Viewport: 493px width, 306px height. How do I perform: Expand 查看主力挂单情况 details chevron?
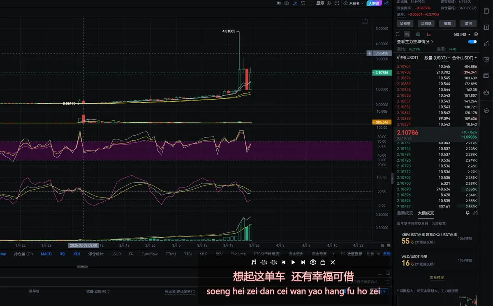click(x=432, y=42)
